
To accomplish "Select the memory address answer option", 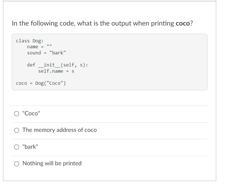I will click(x=17, y=130).
